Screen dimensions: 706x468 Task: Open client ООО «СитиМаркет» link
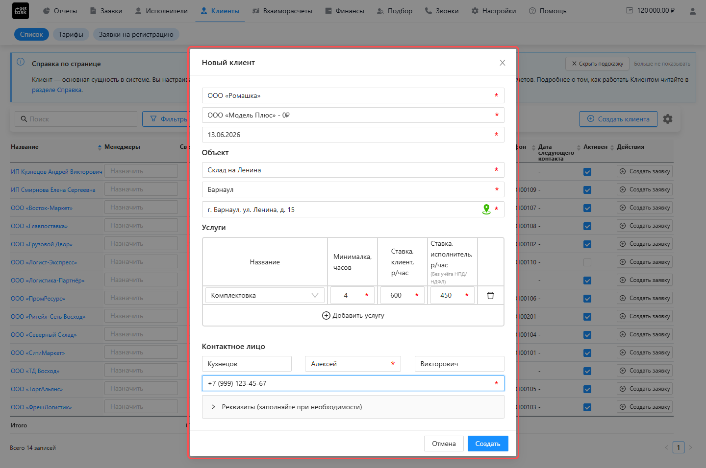click(x=38, y=353)
